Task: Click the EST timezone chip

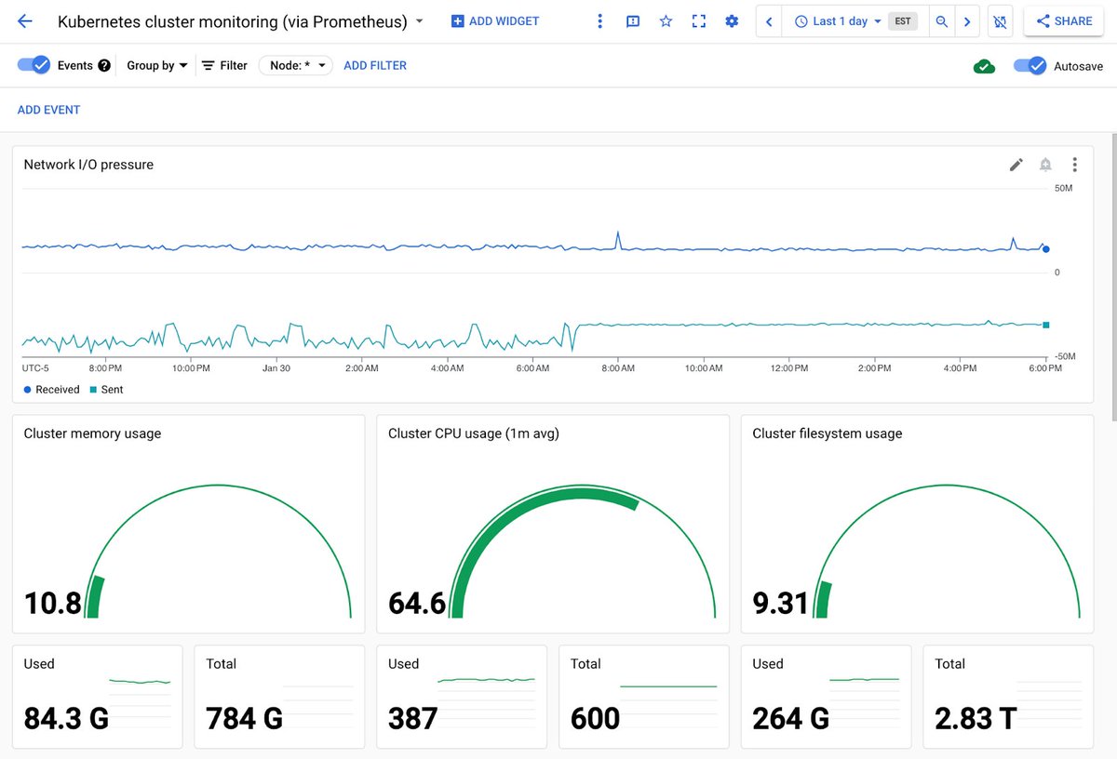Action: [902, 21]
